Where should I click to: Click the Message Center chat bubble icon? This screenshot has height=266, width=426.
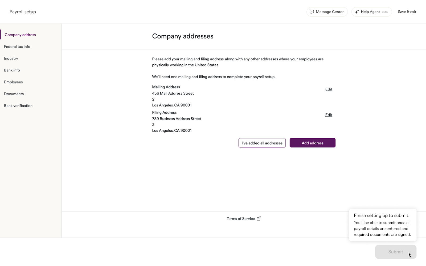[x=312, y=12]
